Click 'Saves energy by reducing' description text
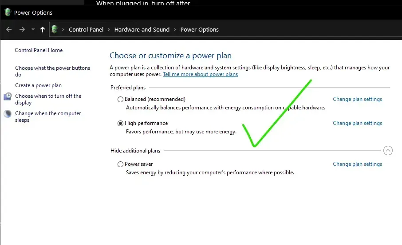This screenshot has height=245, width=402. [210, 173]
